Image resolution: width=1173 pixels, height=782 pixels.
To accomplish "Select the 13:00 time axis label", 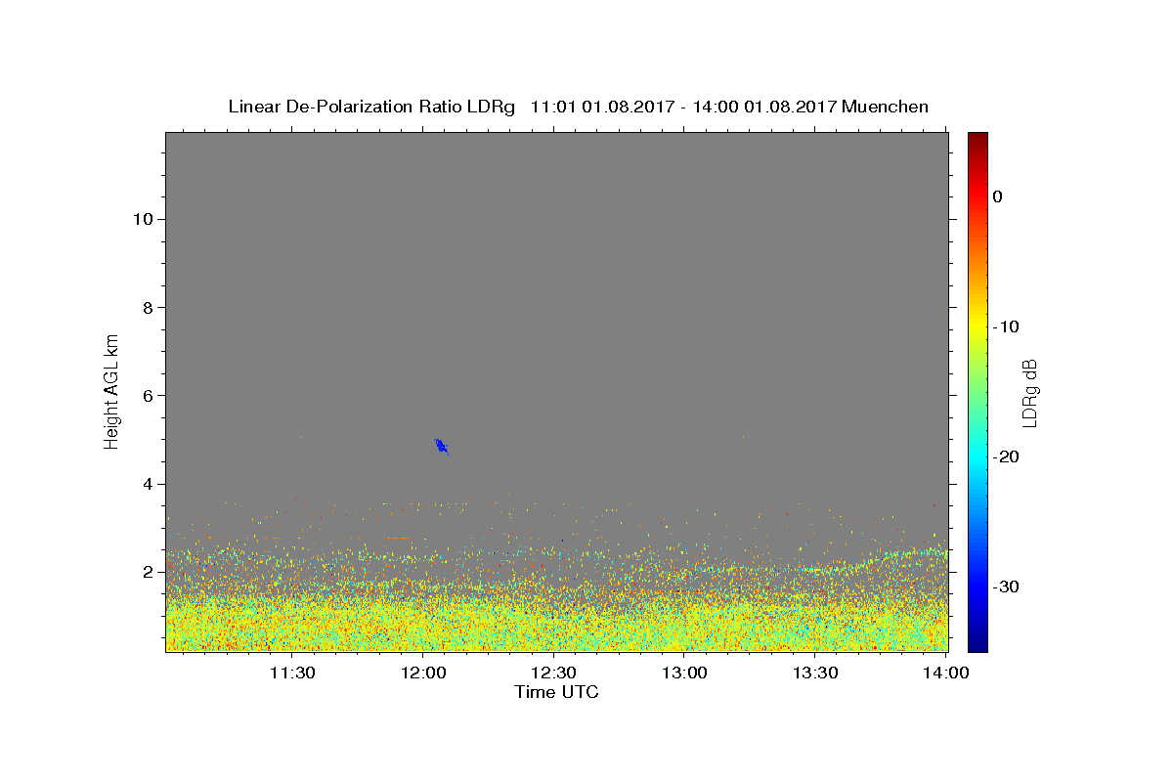I will pos(684,673).
